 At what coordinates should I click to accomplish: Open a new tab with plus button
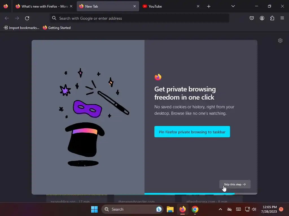tap(209, 6)
